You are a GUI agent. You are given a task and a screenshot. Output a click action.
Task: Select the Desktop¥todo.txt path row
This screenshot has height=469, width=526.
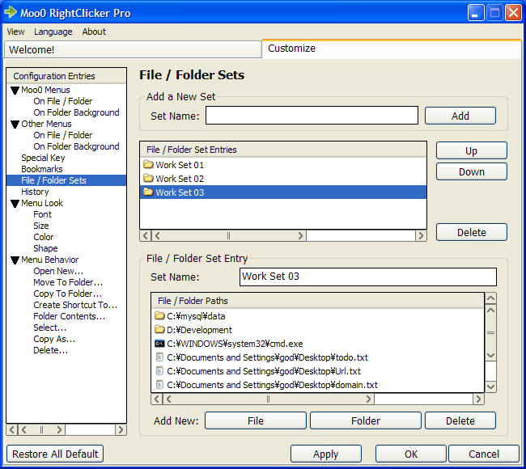click(318, 357)
